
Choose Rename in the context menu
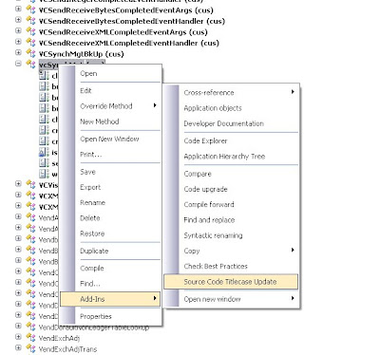(110, 203)
